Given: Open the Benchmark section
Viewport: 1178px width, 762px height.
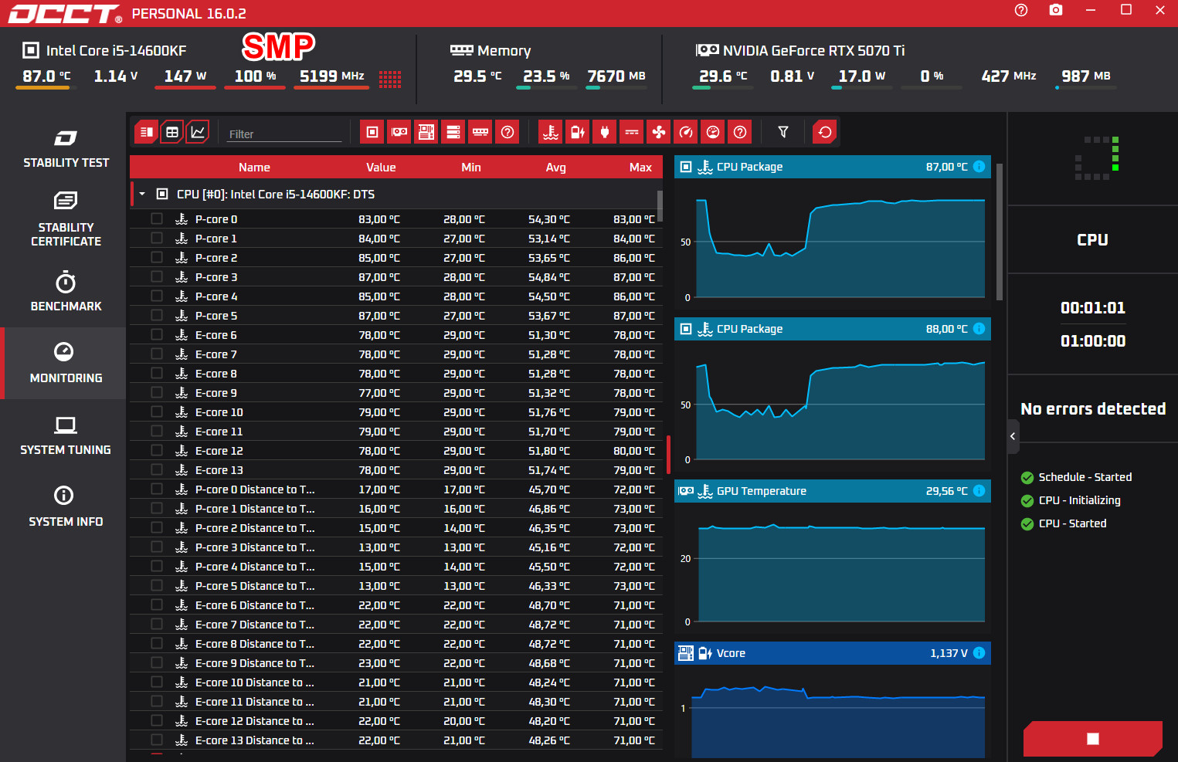Looking at the screenshot, I should tap(66, 291).
